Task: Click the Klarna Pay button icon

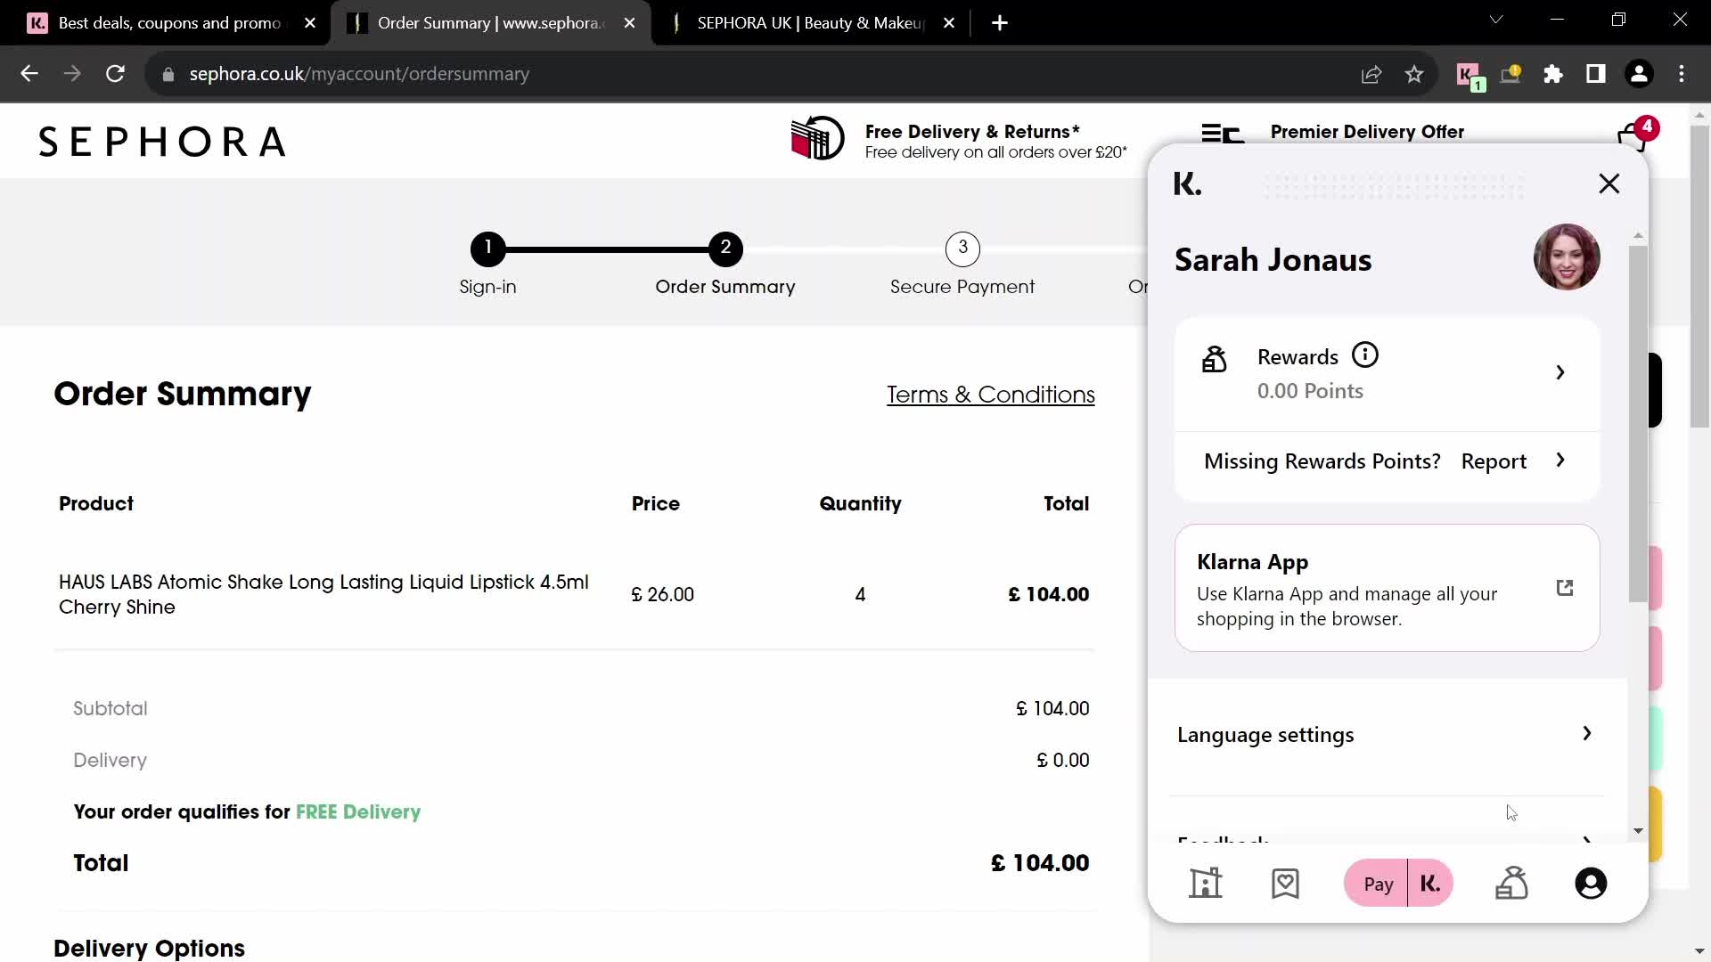Action: [x=1401, y=885]
